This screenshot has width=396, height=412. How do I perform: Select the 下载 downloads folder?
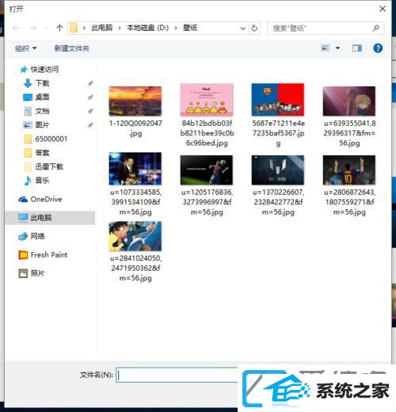click(36, 83)
